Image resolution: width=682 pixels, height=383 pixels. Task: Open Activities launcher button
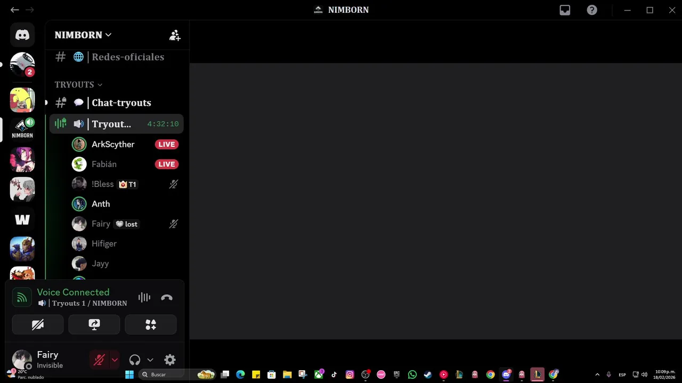(151, 324)
